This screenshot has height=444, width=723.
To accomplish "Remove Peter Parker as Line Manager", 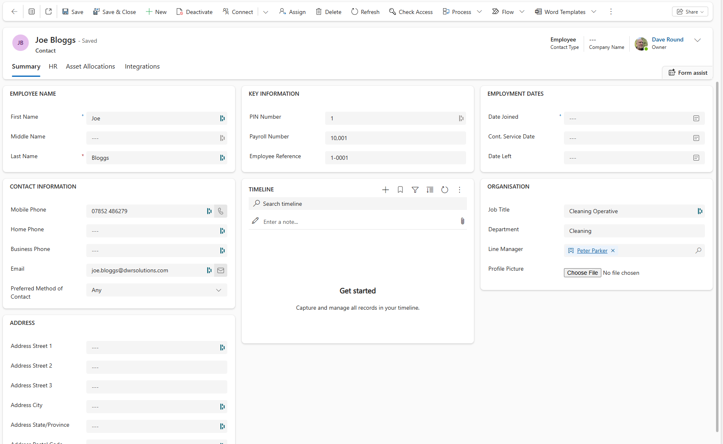I will click(x=612, y=251).
